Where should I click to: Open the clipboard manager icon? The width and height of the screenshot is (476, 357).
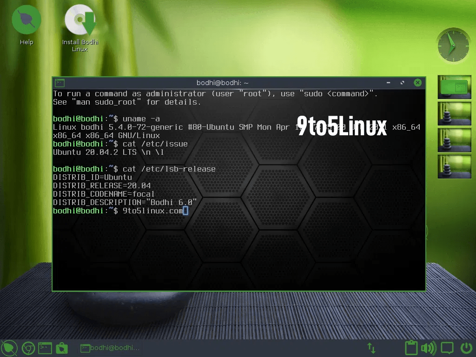(411, 348)
